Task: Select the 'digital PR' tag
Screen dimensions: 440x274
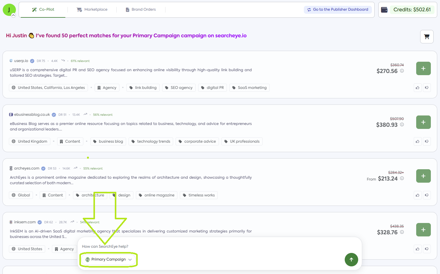Action: pos(213,88)
